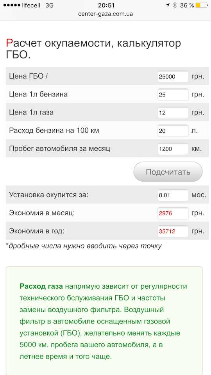211x375 pixels.
Task: Select the Цена 1л газа input field
Action: 173,112
